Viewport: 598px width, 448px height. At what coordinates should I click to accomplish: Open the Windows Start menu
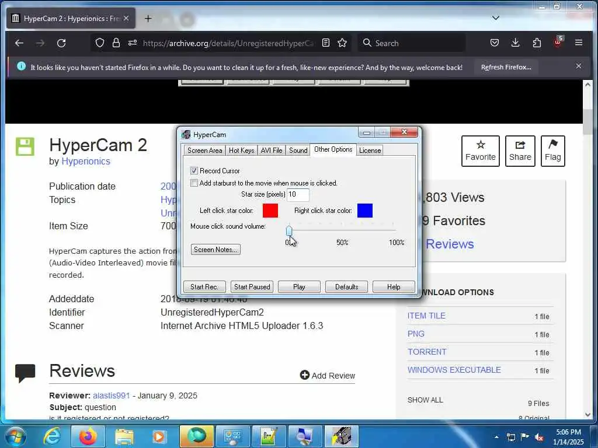tap(15, 436)
